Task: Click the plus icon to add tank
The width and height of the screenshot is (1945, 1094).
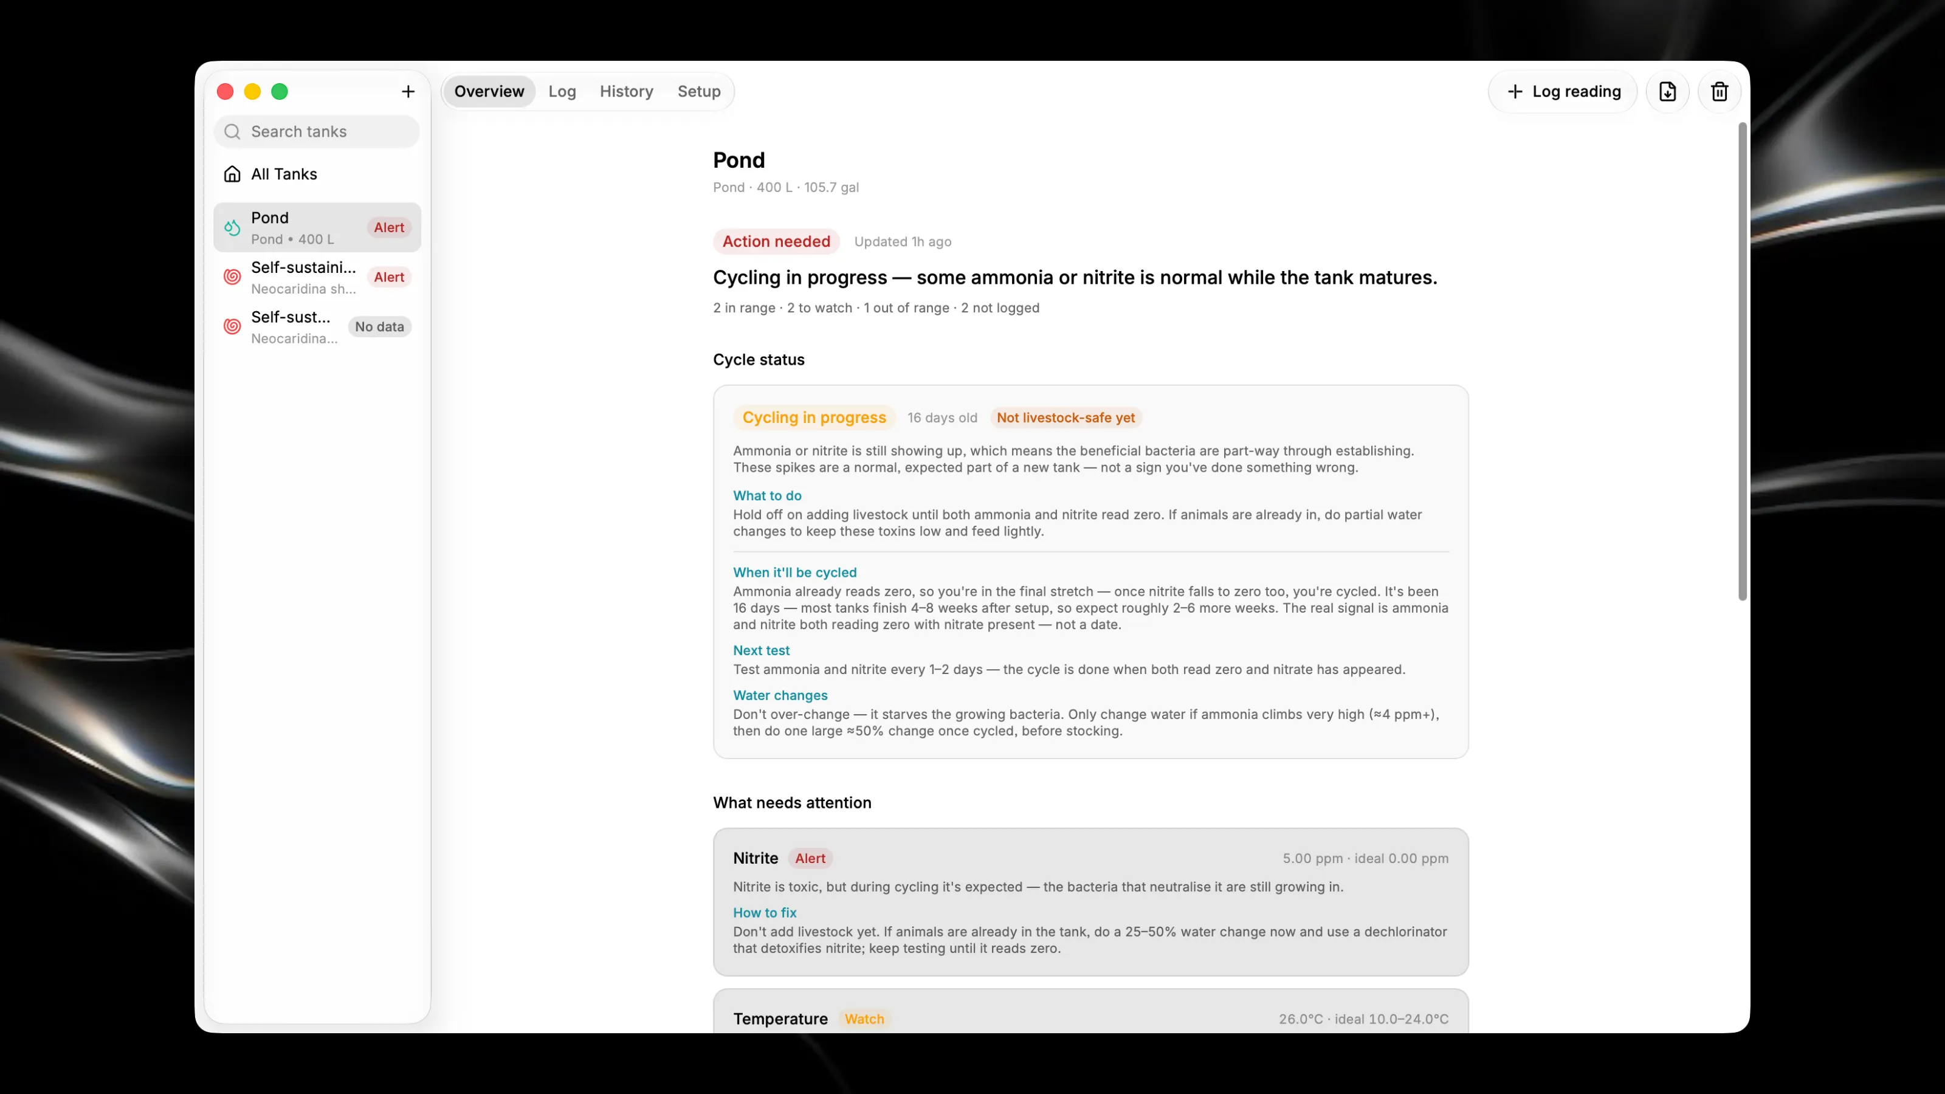Action: 408,91
